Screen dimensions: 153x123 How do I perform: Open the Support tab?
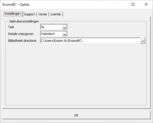pos(29,14)
